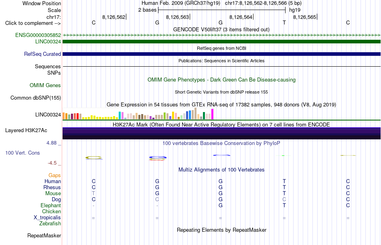Click 'RefSeq genes from NCBI' track title
Screen dimensions: 381x245
pyautogui.click(x=221, y=48)
